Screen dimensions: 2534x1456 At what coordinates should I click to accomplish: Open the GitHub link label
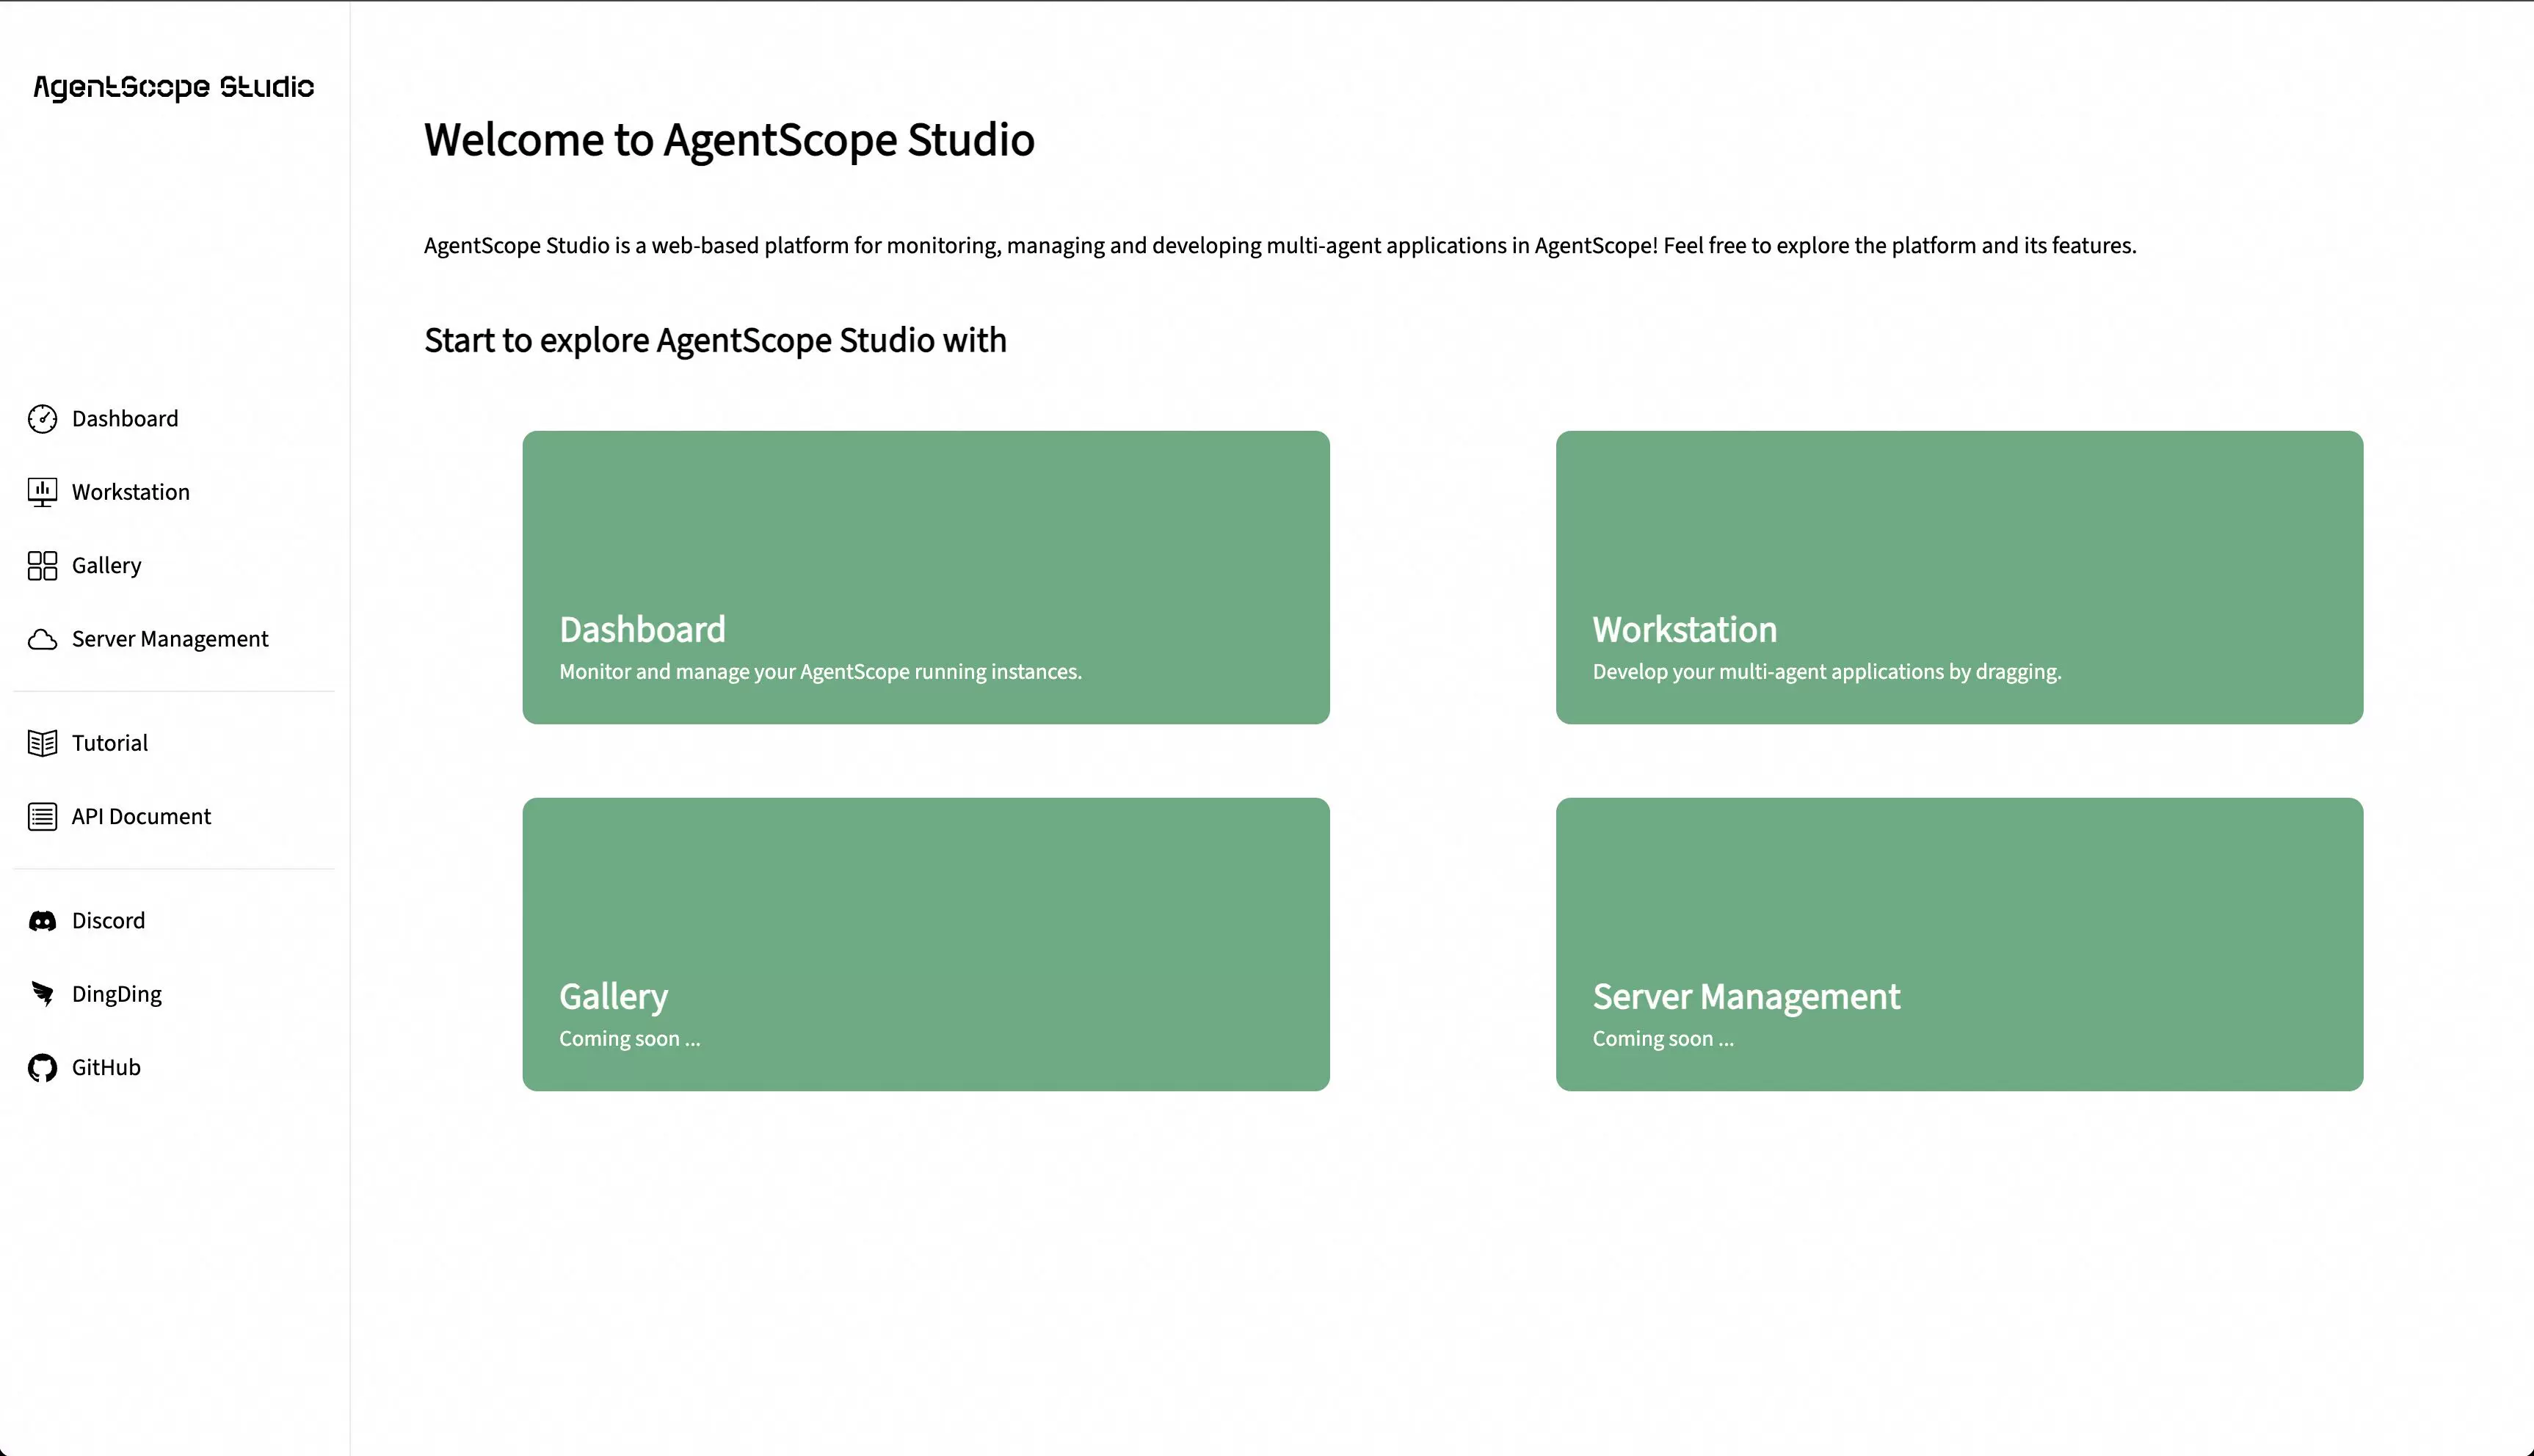[x=106, y=1068]
